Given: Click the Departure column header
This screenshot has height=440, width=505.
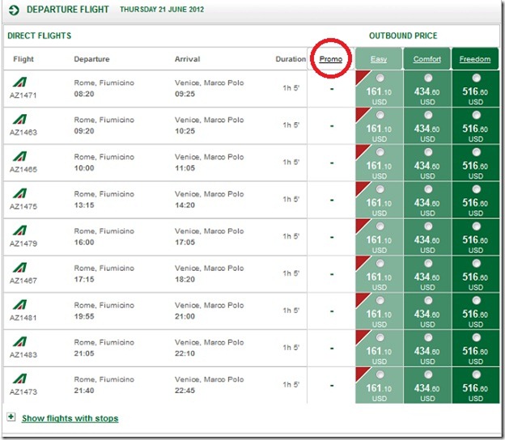Looking at the screenshot, I should point(91,59).
